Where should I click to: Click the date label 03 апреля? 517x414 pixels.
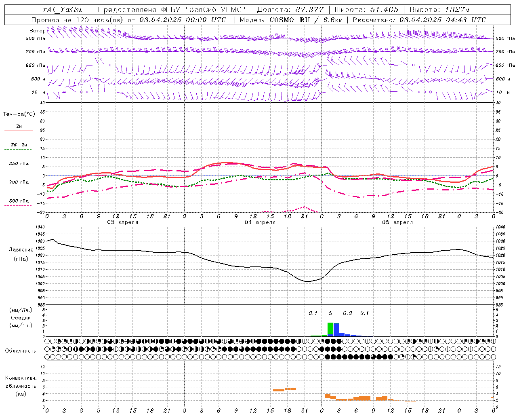(x=122, y=222)
